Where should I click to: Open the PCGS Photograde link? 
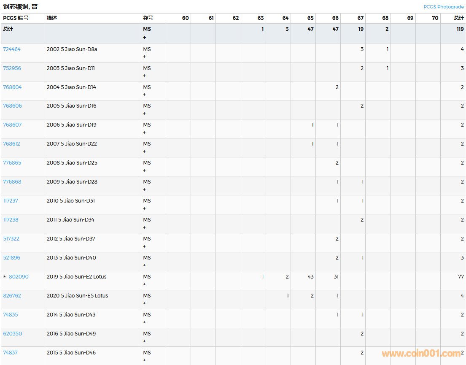443,7
